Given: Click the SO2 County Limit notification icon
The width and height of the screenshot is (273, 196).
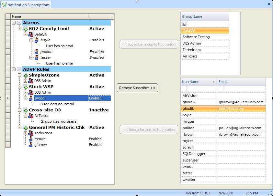Looking at the screenshot, I should (x=25, y=29).
